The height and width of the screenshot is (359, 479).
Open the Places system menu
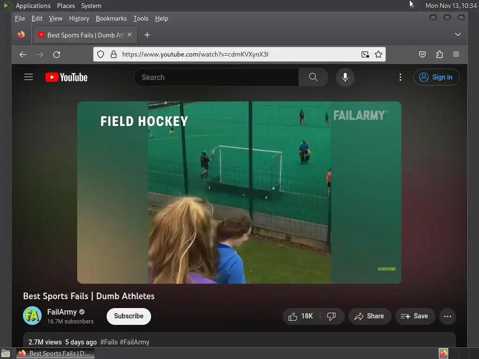(x=66, y=6)
